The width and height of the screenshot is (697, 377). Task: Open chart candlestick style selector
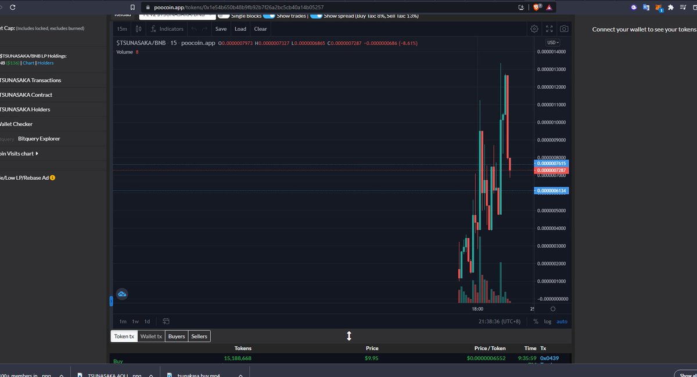[x=139, y=28]
